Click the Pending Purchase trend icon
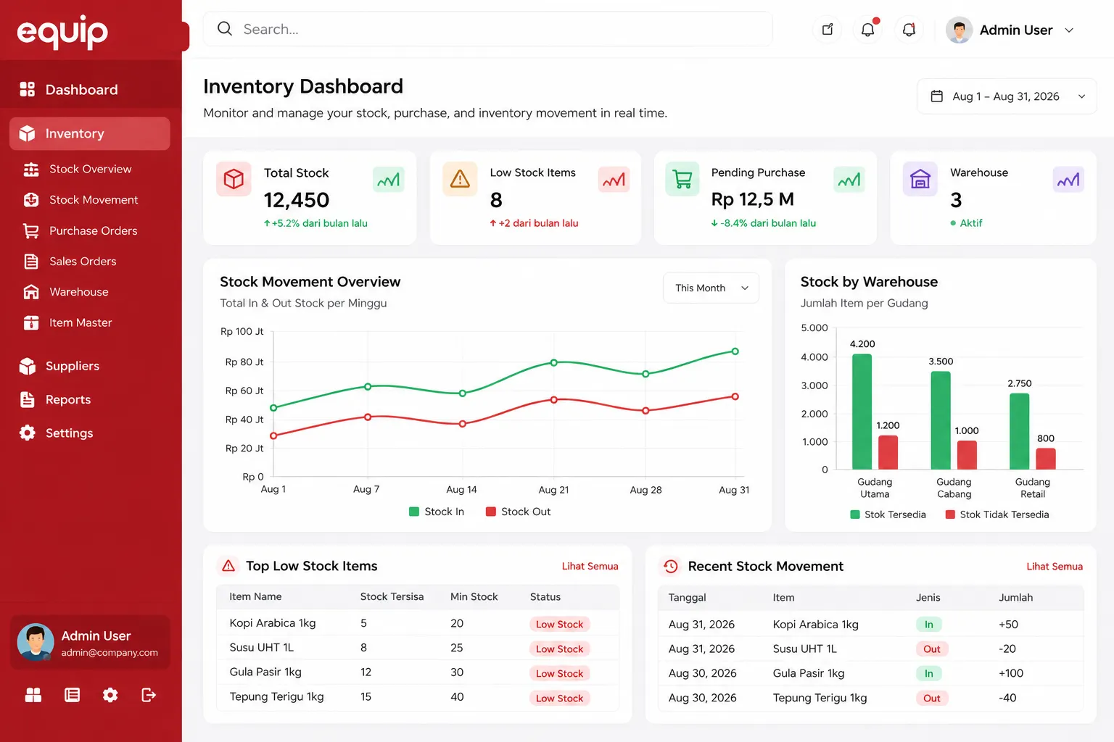Image resolution: width=1114 pixels, height=742 pixels. click(849, 180)
